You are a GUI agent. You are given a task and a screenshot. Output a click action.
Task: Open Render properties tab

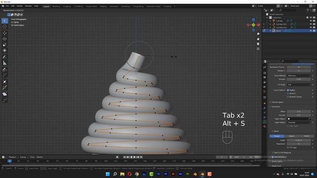tap(264, 73)
